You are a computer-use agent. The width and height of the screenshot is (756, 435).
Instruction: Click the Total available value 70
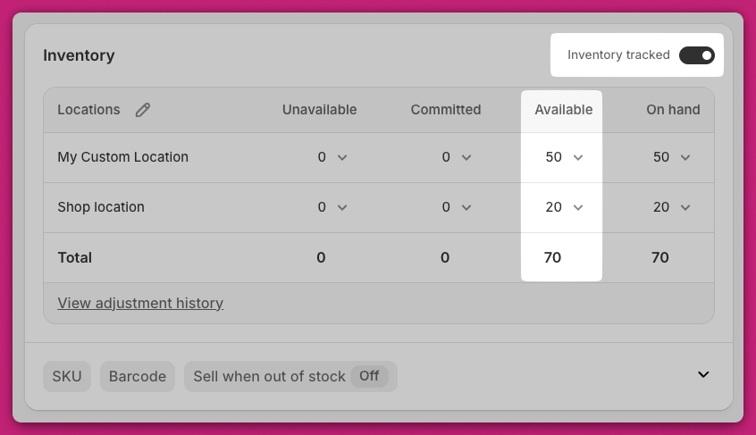pyautogui.click(x=552, y=258)
